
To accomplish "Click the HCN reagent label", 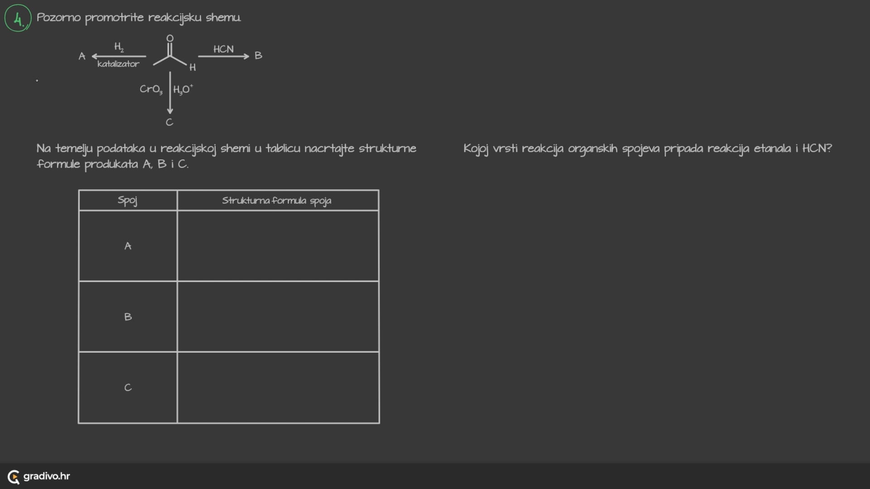I will coord(223,49).
